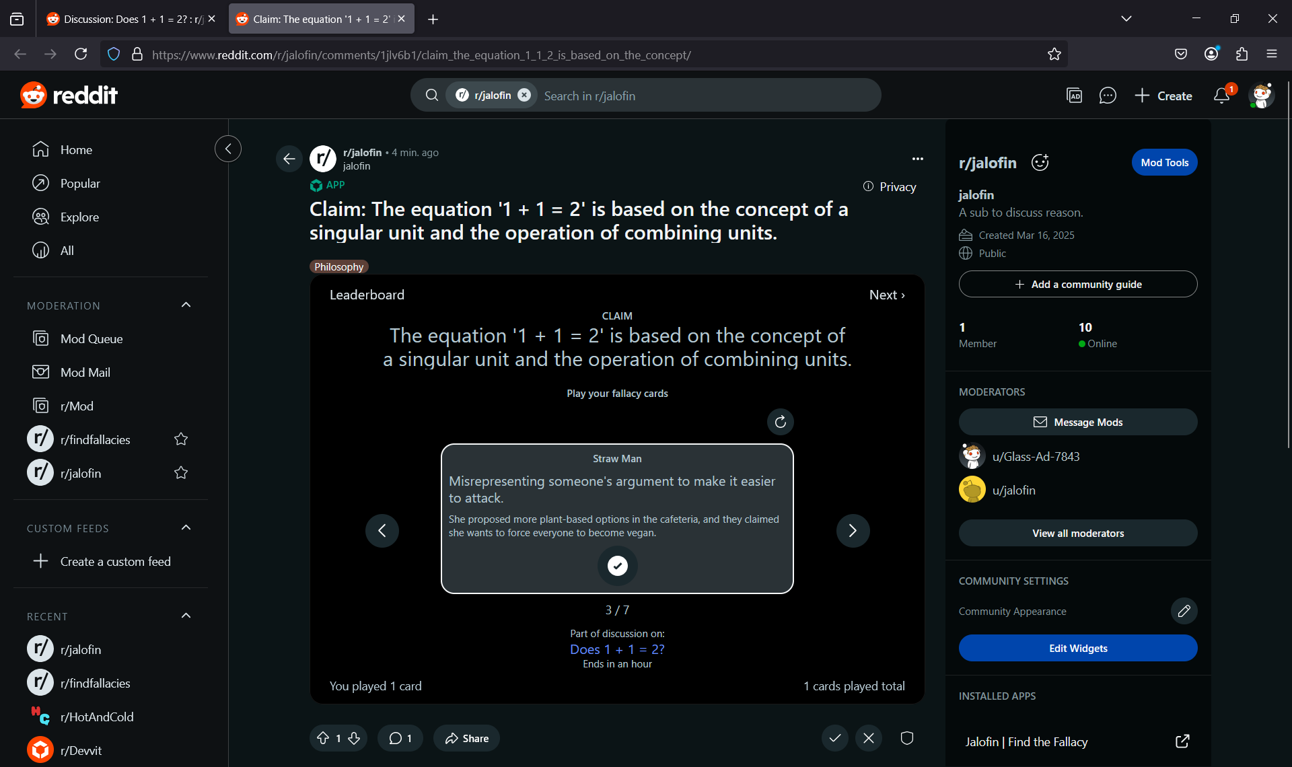Collapse the Moderation section

click(186, 305)
